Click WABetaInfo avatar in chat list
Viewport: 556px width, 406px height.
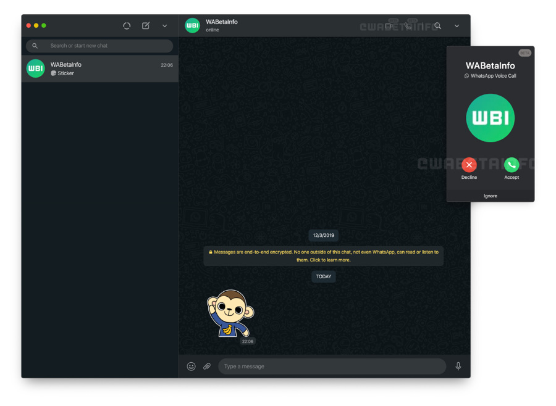point(36,68)
